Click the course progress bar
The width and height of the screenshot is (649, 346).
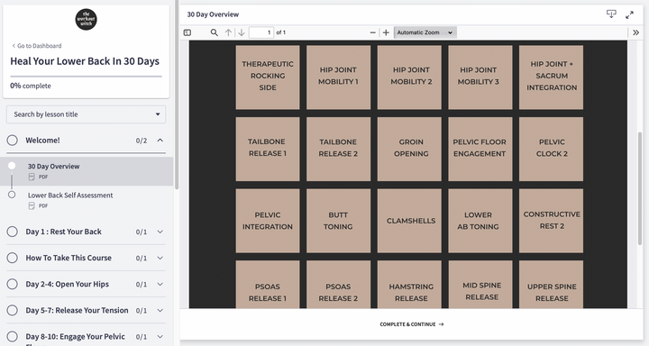[87, 77]
